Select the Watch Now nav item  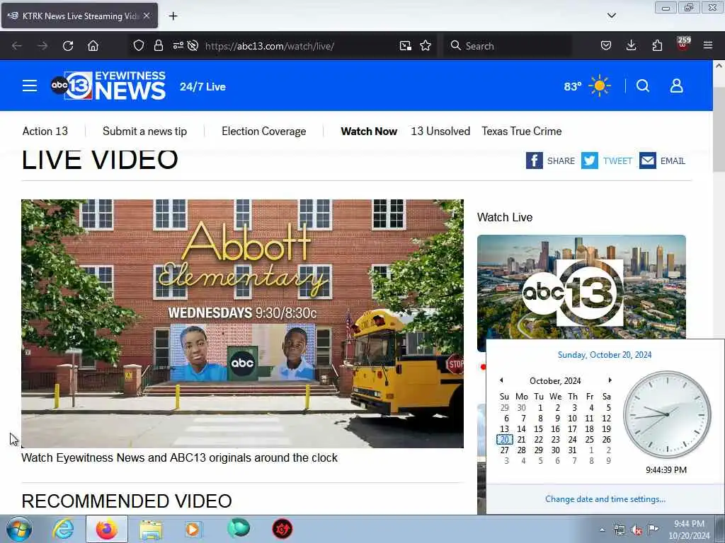(x=369, y=131)
